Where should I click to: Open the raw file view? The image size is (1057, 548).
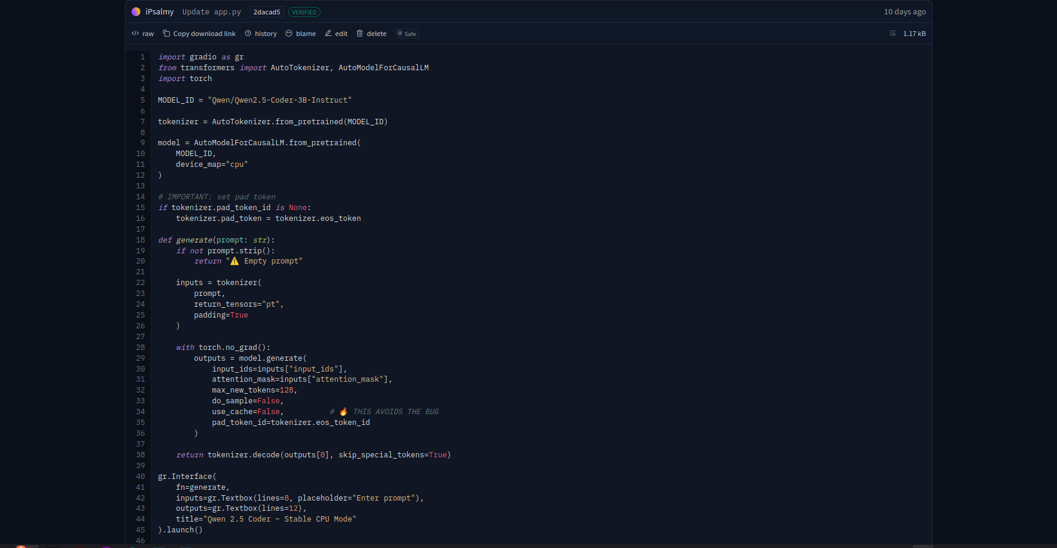pyautogui.click(x=143, y=34)
